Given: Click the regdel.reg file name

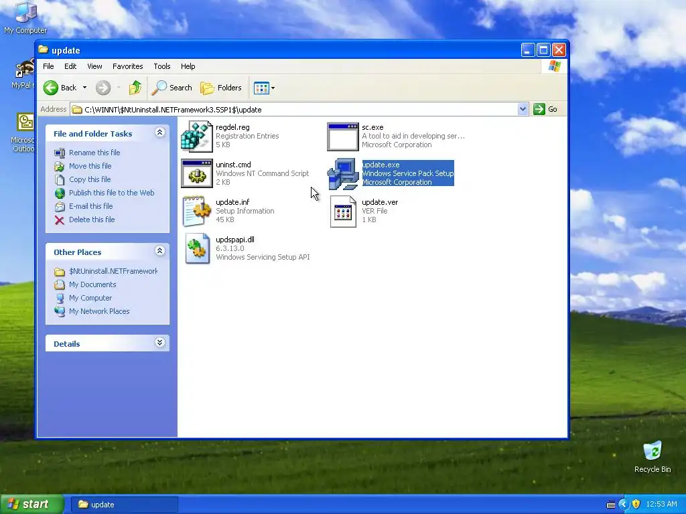Looking at the screenshot, I should coord(232,127).
